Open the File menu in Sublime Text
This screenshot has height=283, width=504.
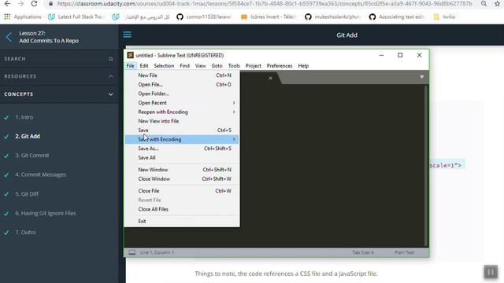pyautogui.click(x=130, y=66)
